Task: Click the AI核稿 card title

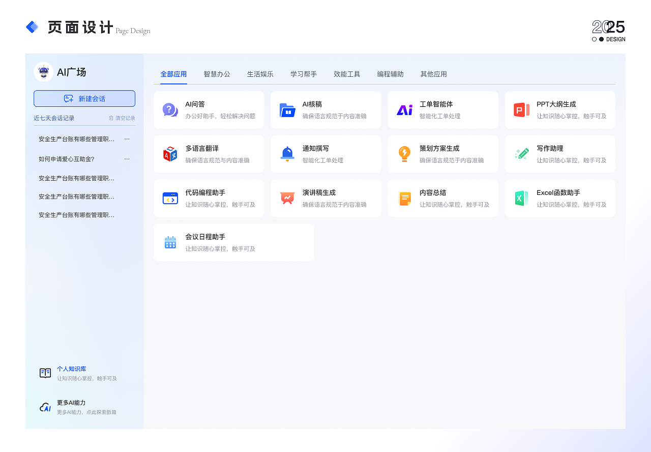Action: click(x=312, y=104)
